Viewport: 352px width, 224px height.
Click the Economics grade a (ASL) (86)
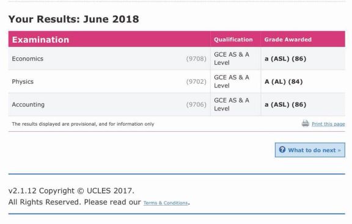285,59
